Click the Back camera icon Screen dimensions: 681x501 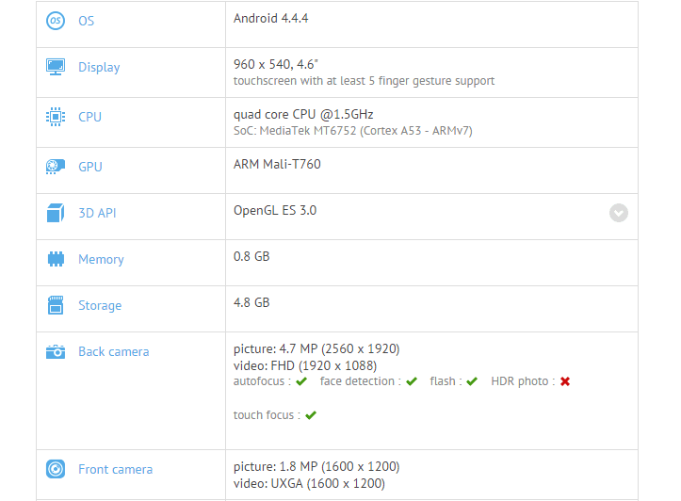click(x=56, y=351)
